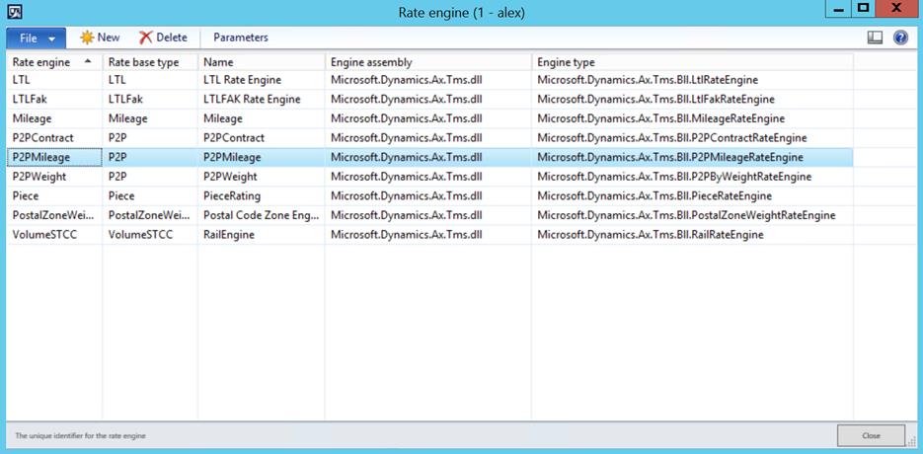This screenshot has width=923, height=454.
Task: Select the Mileage rate engine cell
Action: tap(54, 118)
